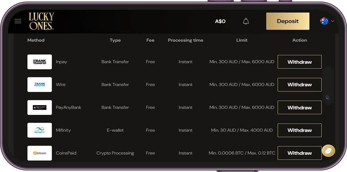The height and width of the screenshot is (172, 347).
Task: Click Min. 30 AUD / Max. 4000 AUD
Action: (x=242, y=130)
